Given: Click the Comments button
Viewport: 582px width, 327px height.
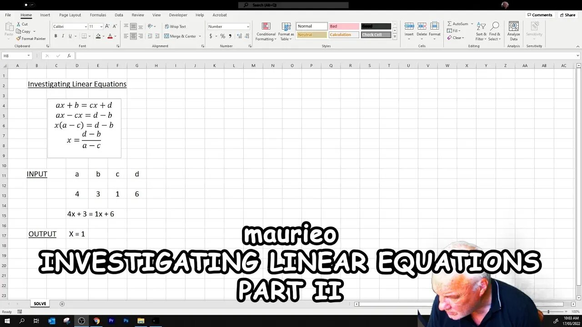Looking at the screenshot, I should pyautogui.click(x=540, y=15).
